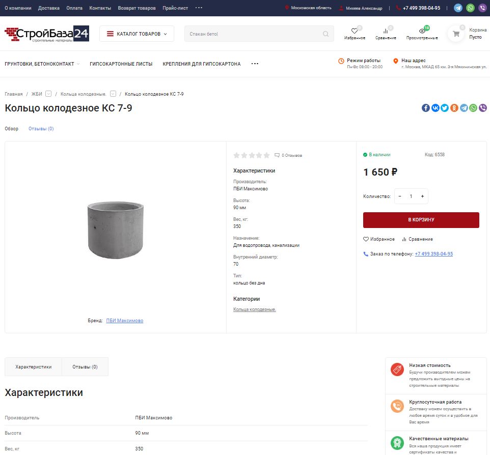The width and height of the screenshot is (490, 455).
Task: Open Прайс-лист menu item
Action: 175,8
